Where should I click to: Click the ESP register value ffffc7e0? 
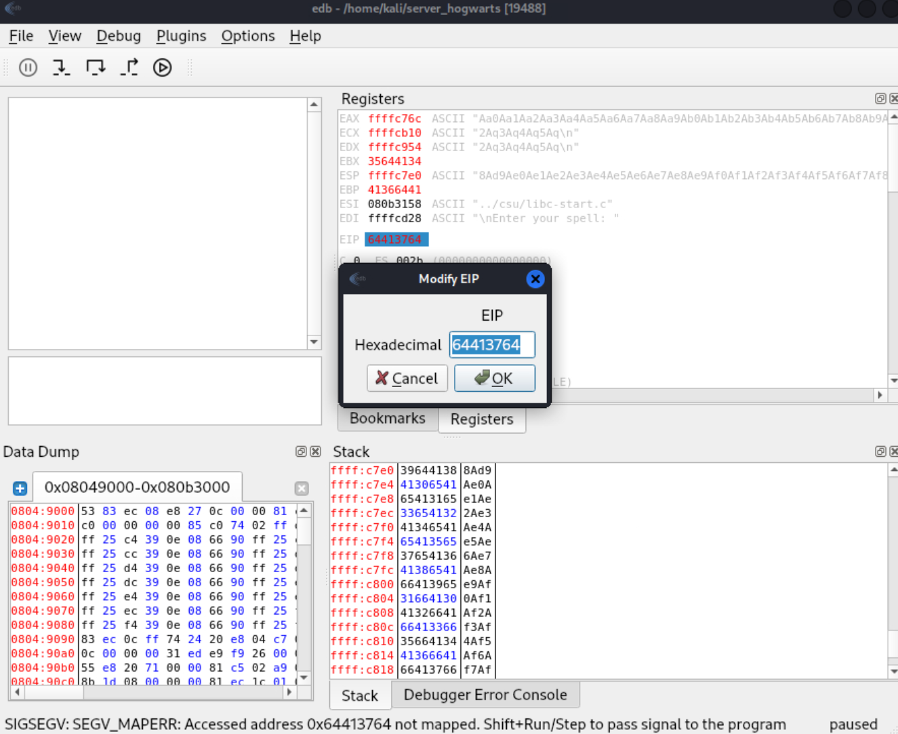tap(394, 176)
